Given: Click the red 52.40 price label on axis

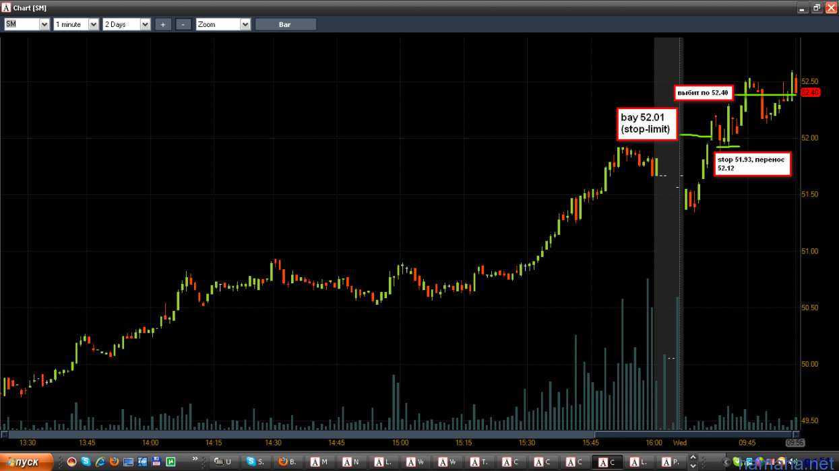Looking at the screenshot, I should tap(809, 92).
